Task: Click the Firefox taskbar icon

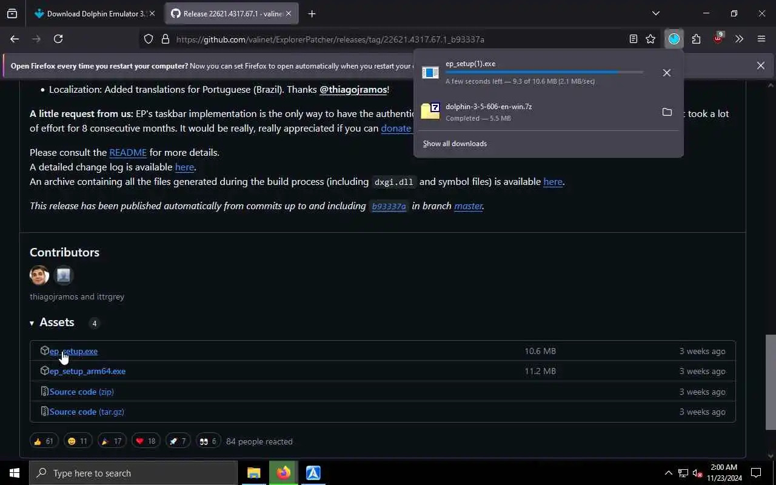Action: coord(284,473)
